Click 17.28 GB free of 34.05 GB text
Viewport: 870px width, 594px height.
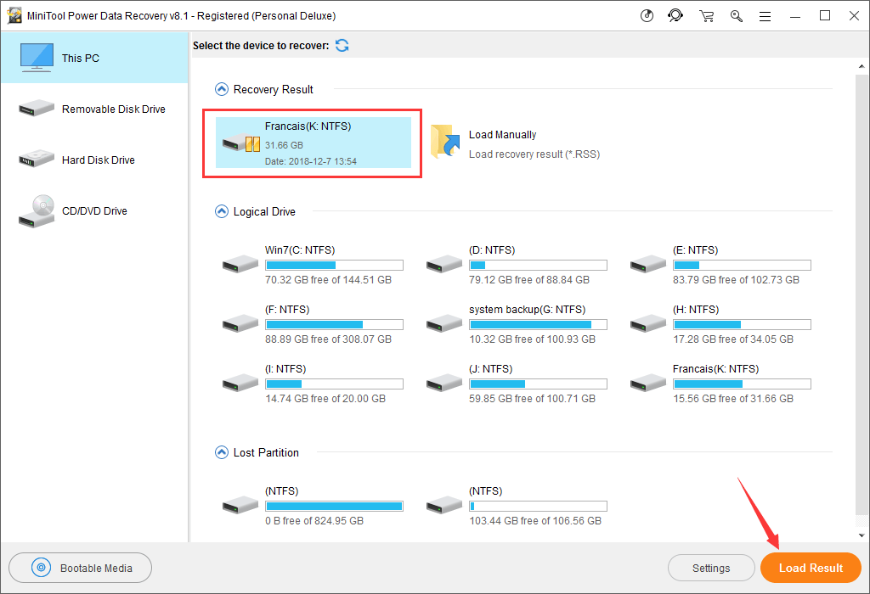(733, 339)
